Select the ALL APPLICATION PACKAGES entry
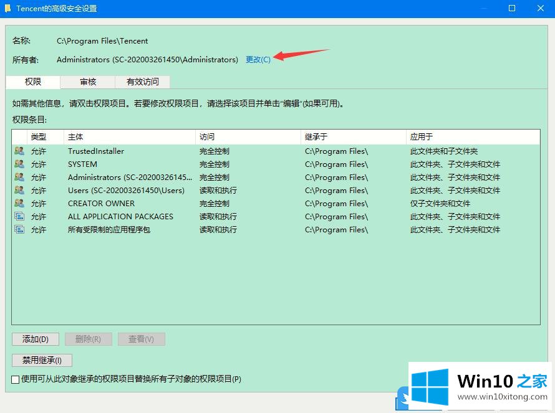 click(x=276, y=216)
